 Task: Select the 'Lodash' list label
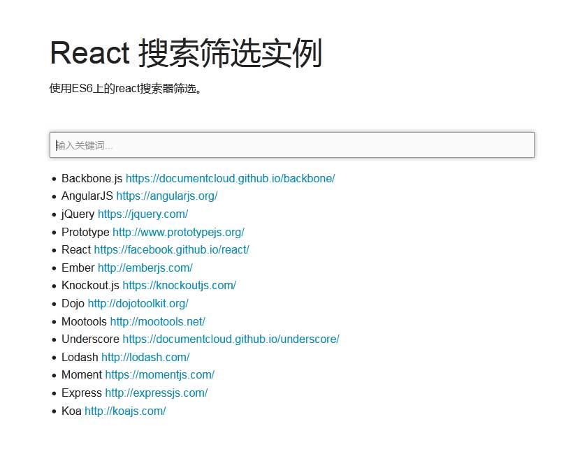tap(80, 358)
